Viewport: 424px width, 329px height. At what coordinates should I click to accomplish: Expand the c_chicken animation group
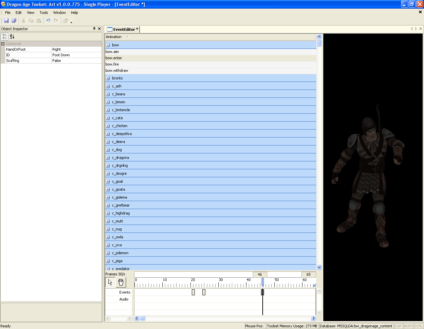point(108,126)
